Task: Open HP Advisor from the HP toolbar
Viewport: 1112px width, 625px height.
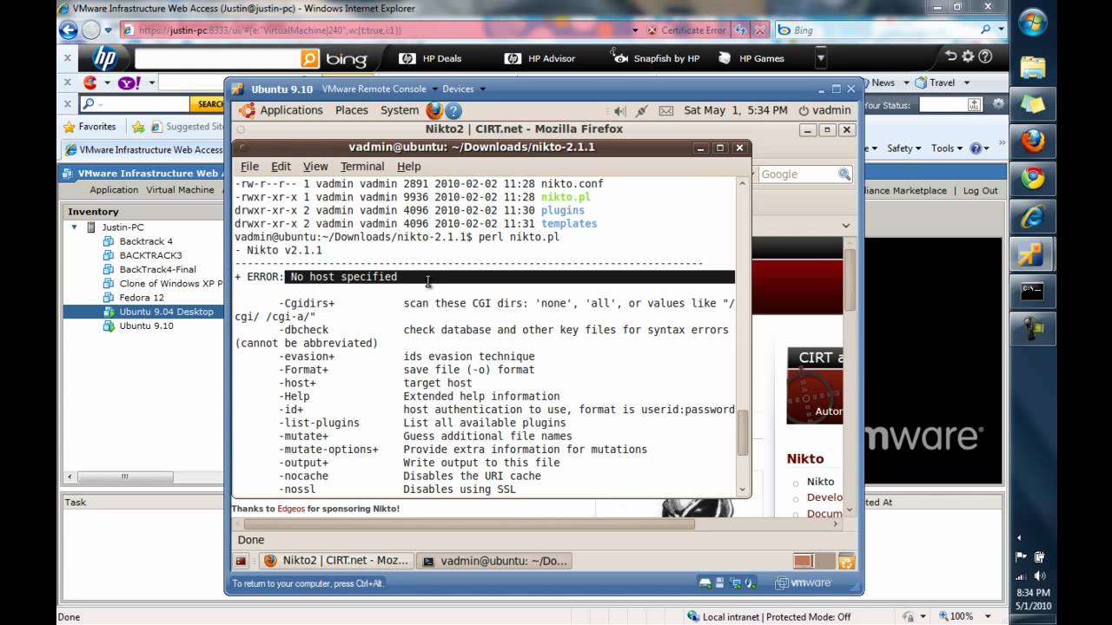Action: pyautogui.click(x=539, y=58)
